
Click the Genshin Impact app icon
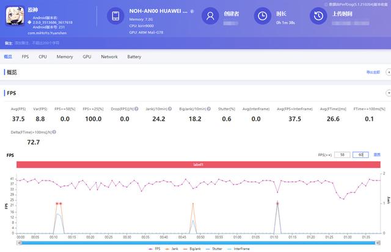point(15,16)
